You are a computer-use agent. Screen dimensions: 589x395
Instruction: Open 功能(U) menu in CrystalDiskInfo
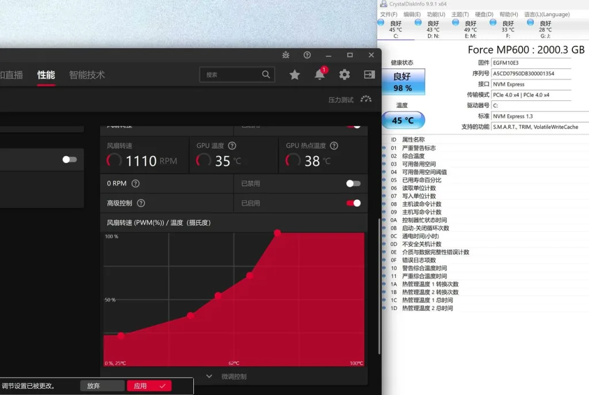(x=436, y=14)
